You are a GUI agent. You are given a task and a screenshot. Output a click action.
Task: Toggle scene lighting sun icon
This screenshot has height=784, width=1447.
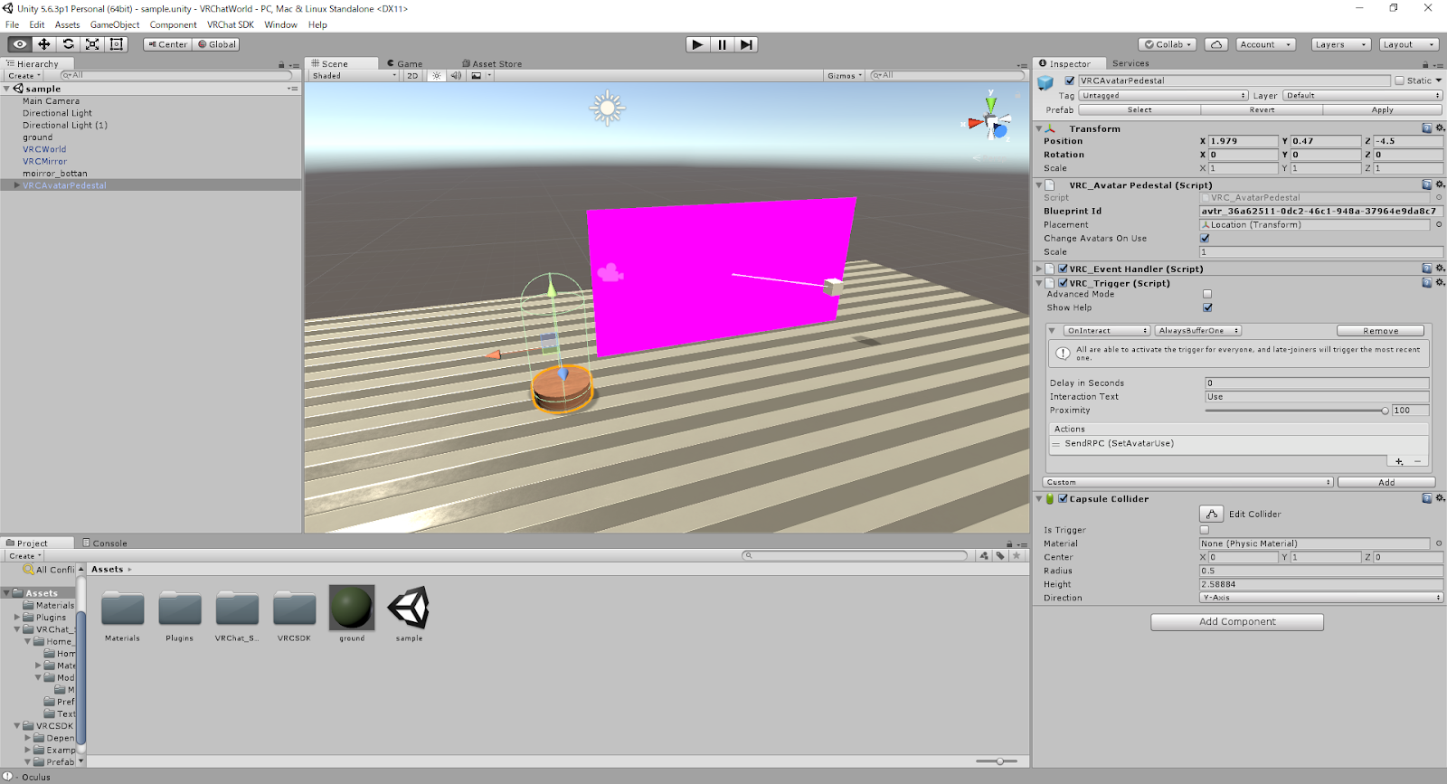click(x=437, y=76)
